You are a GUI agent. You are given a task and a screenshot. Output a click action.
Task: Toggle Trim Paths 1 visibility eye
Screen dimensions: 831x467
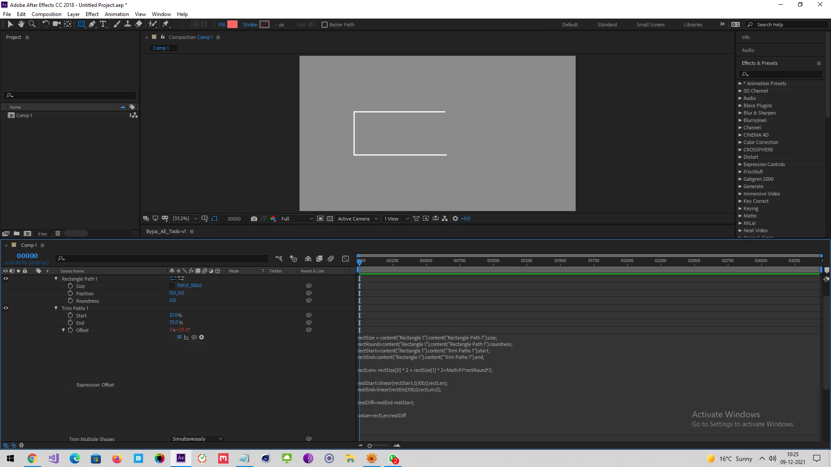[6, 308]
